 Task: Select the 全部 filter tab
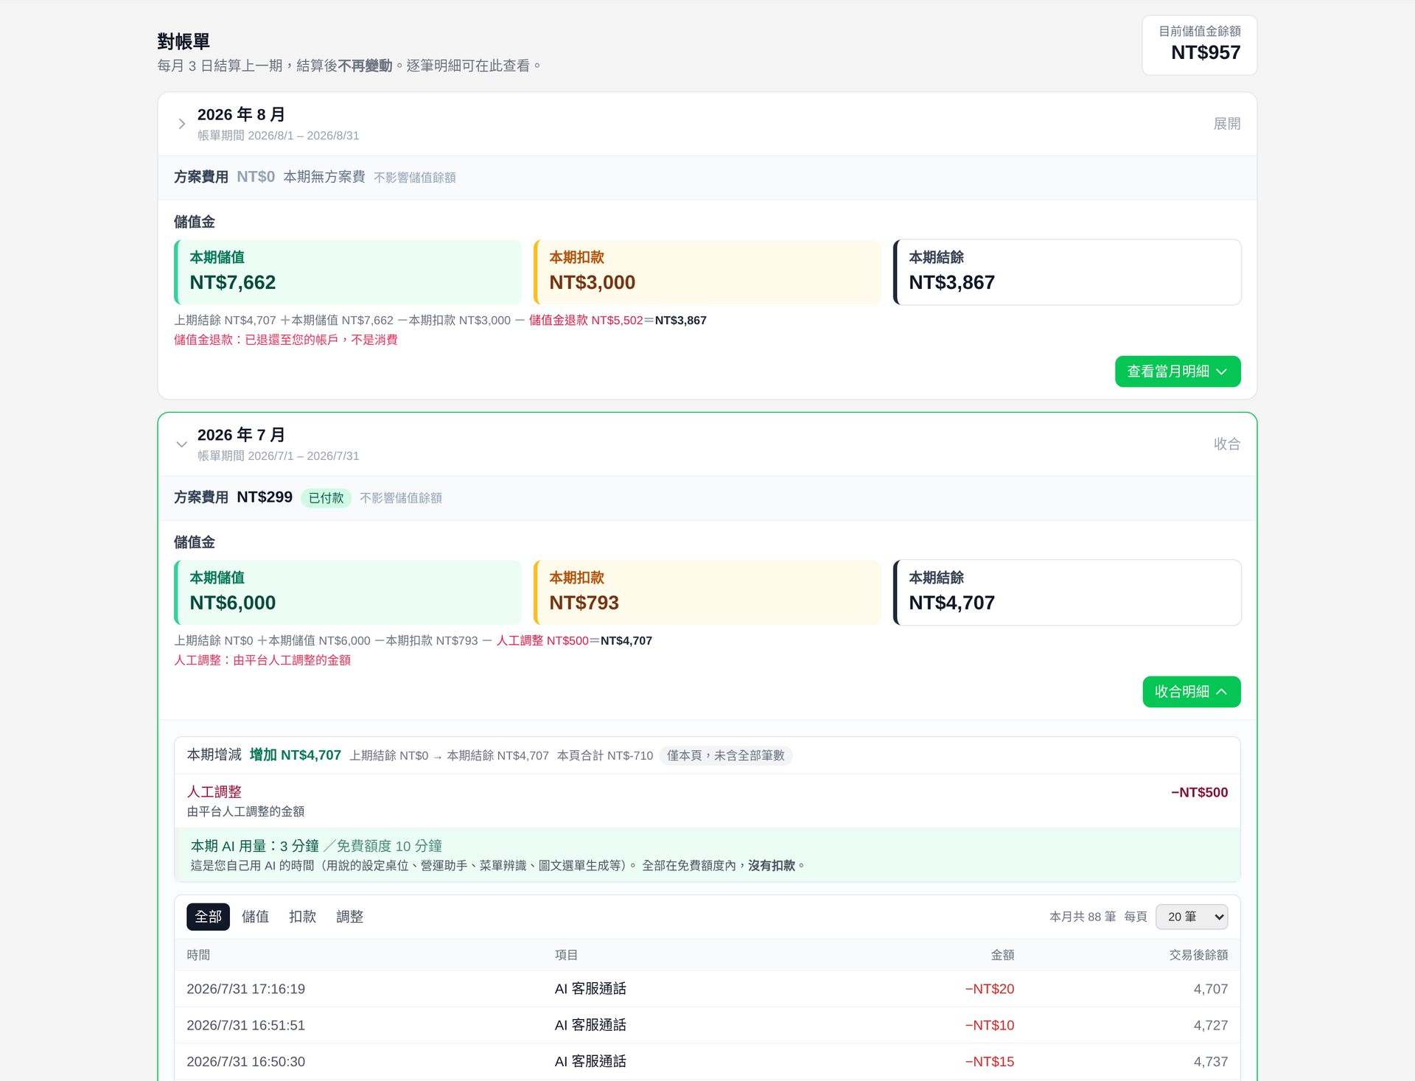(x=208, y=917)
